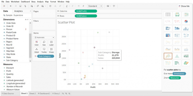Select the packed bubbles chart thumbnail
This screenshot has width=193, height=96.
click(x=186, y=63)
